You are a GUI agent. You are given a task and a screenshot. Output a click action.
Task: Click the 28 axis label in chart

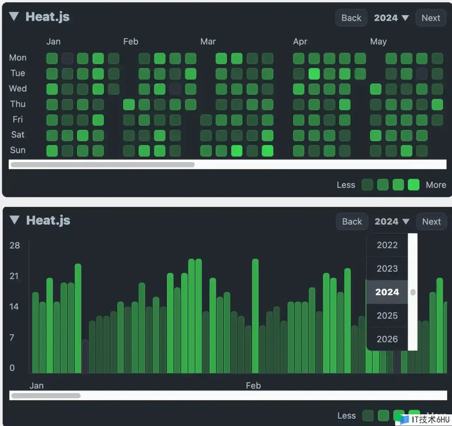[14, 245]
